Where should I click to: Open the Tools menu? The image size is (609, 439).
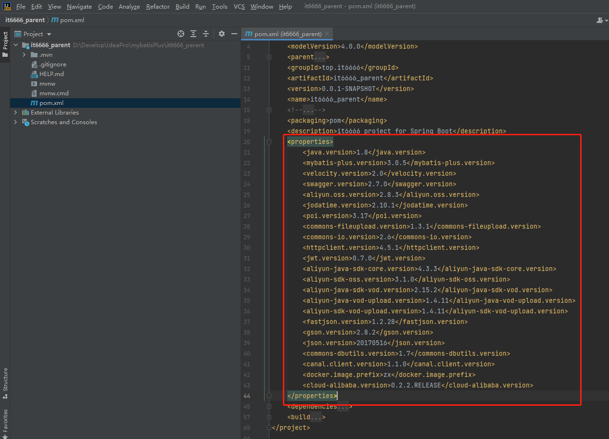(x=220, y=6)
